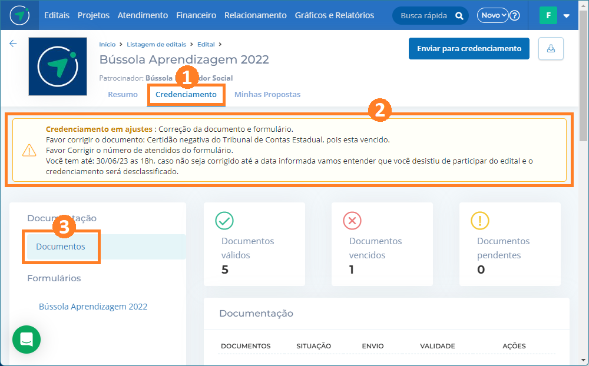
Task: Open Bússola Aprendizagem 2022 form link
Action: (93, 307)
